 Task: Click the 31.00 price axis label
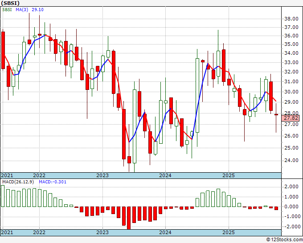(291, 81)
